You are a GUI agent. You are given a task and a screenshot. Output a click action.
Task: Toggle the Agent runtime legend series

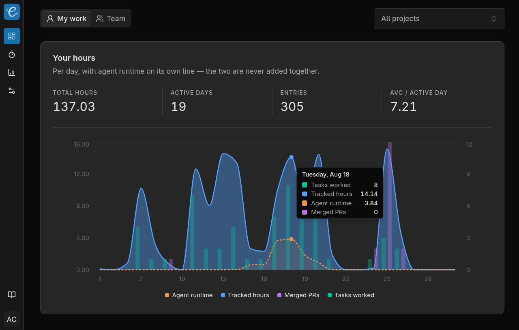[189, 295]
